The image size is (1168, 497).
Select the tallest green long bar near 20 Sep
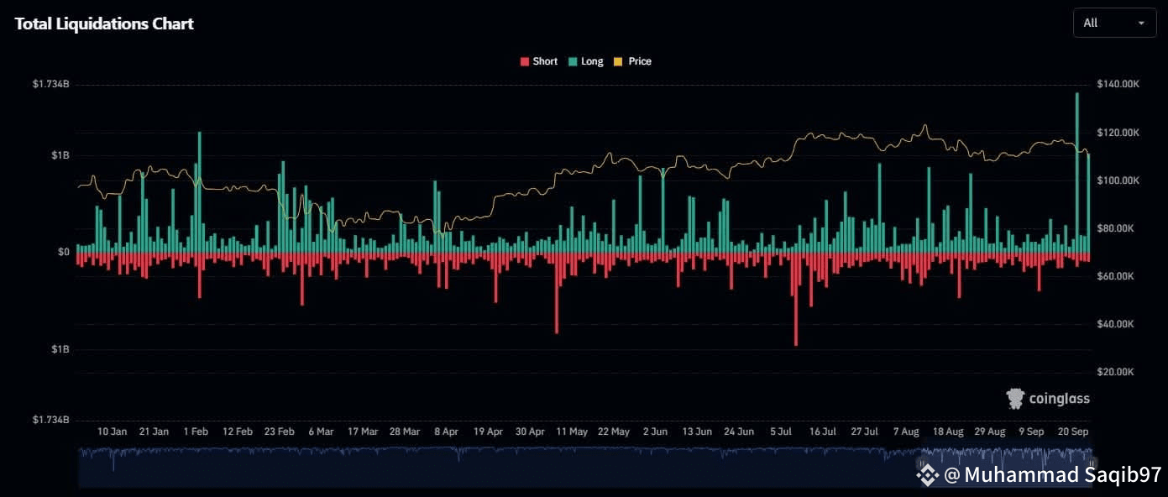click(x=1076, y=172)
